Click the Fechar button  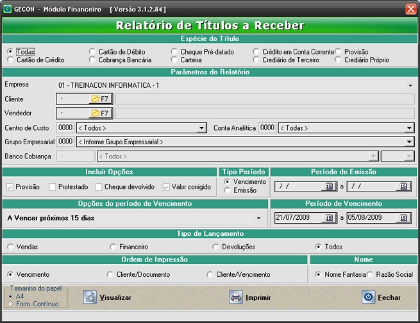pyautogui.click(x=382, y=297)
